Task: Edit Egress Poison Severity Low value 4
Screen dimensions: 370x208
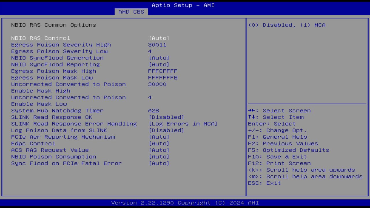Action: click(x=150, y=51)
